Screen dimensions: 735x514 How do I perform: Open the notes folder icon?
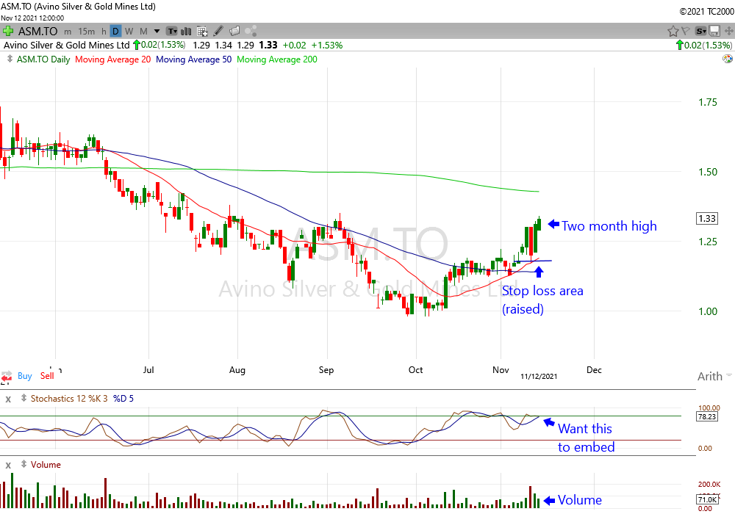coord(234,32)
